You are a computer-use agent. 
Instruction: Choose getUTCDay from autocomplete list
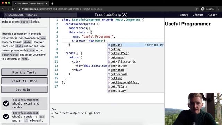136,91
